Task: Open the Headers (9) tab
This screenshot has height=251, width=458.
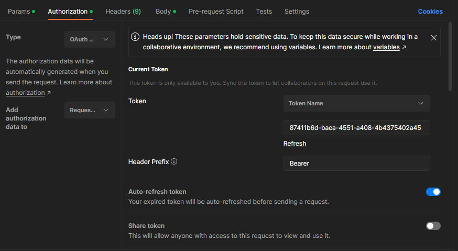Action: (x=123, y=11)
